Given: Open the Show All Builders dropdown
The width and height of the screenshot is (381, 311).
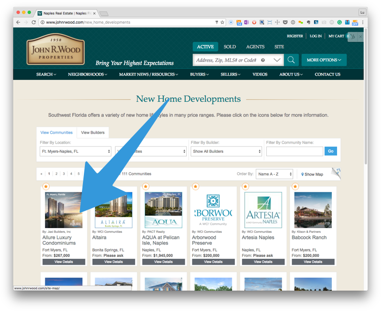Looking at the screenshot, I should click(226, 151).
